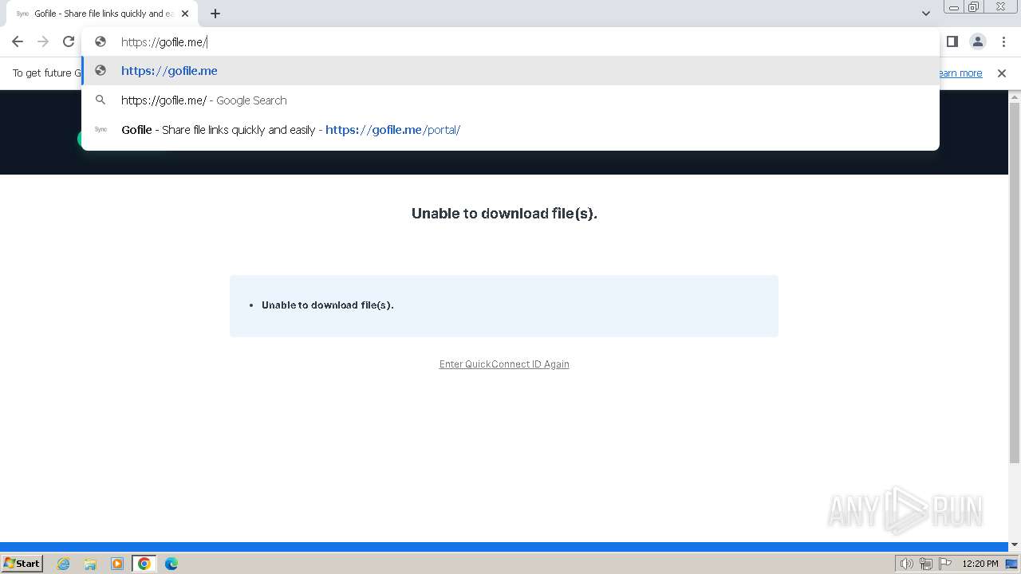Screen dimensions: 1021x574
Task: Click the scrollbar up arrow
Action: click(x=1015, y=96)
